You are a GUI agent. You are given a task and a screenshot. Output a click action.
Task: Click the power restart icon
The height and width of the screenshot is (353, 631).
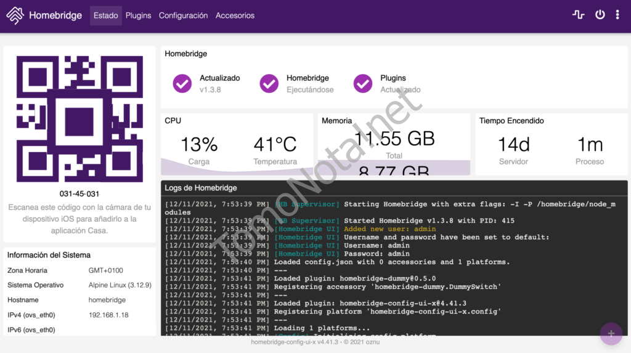tap(600, 15)
